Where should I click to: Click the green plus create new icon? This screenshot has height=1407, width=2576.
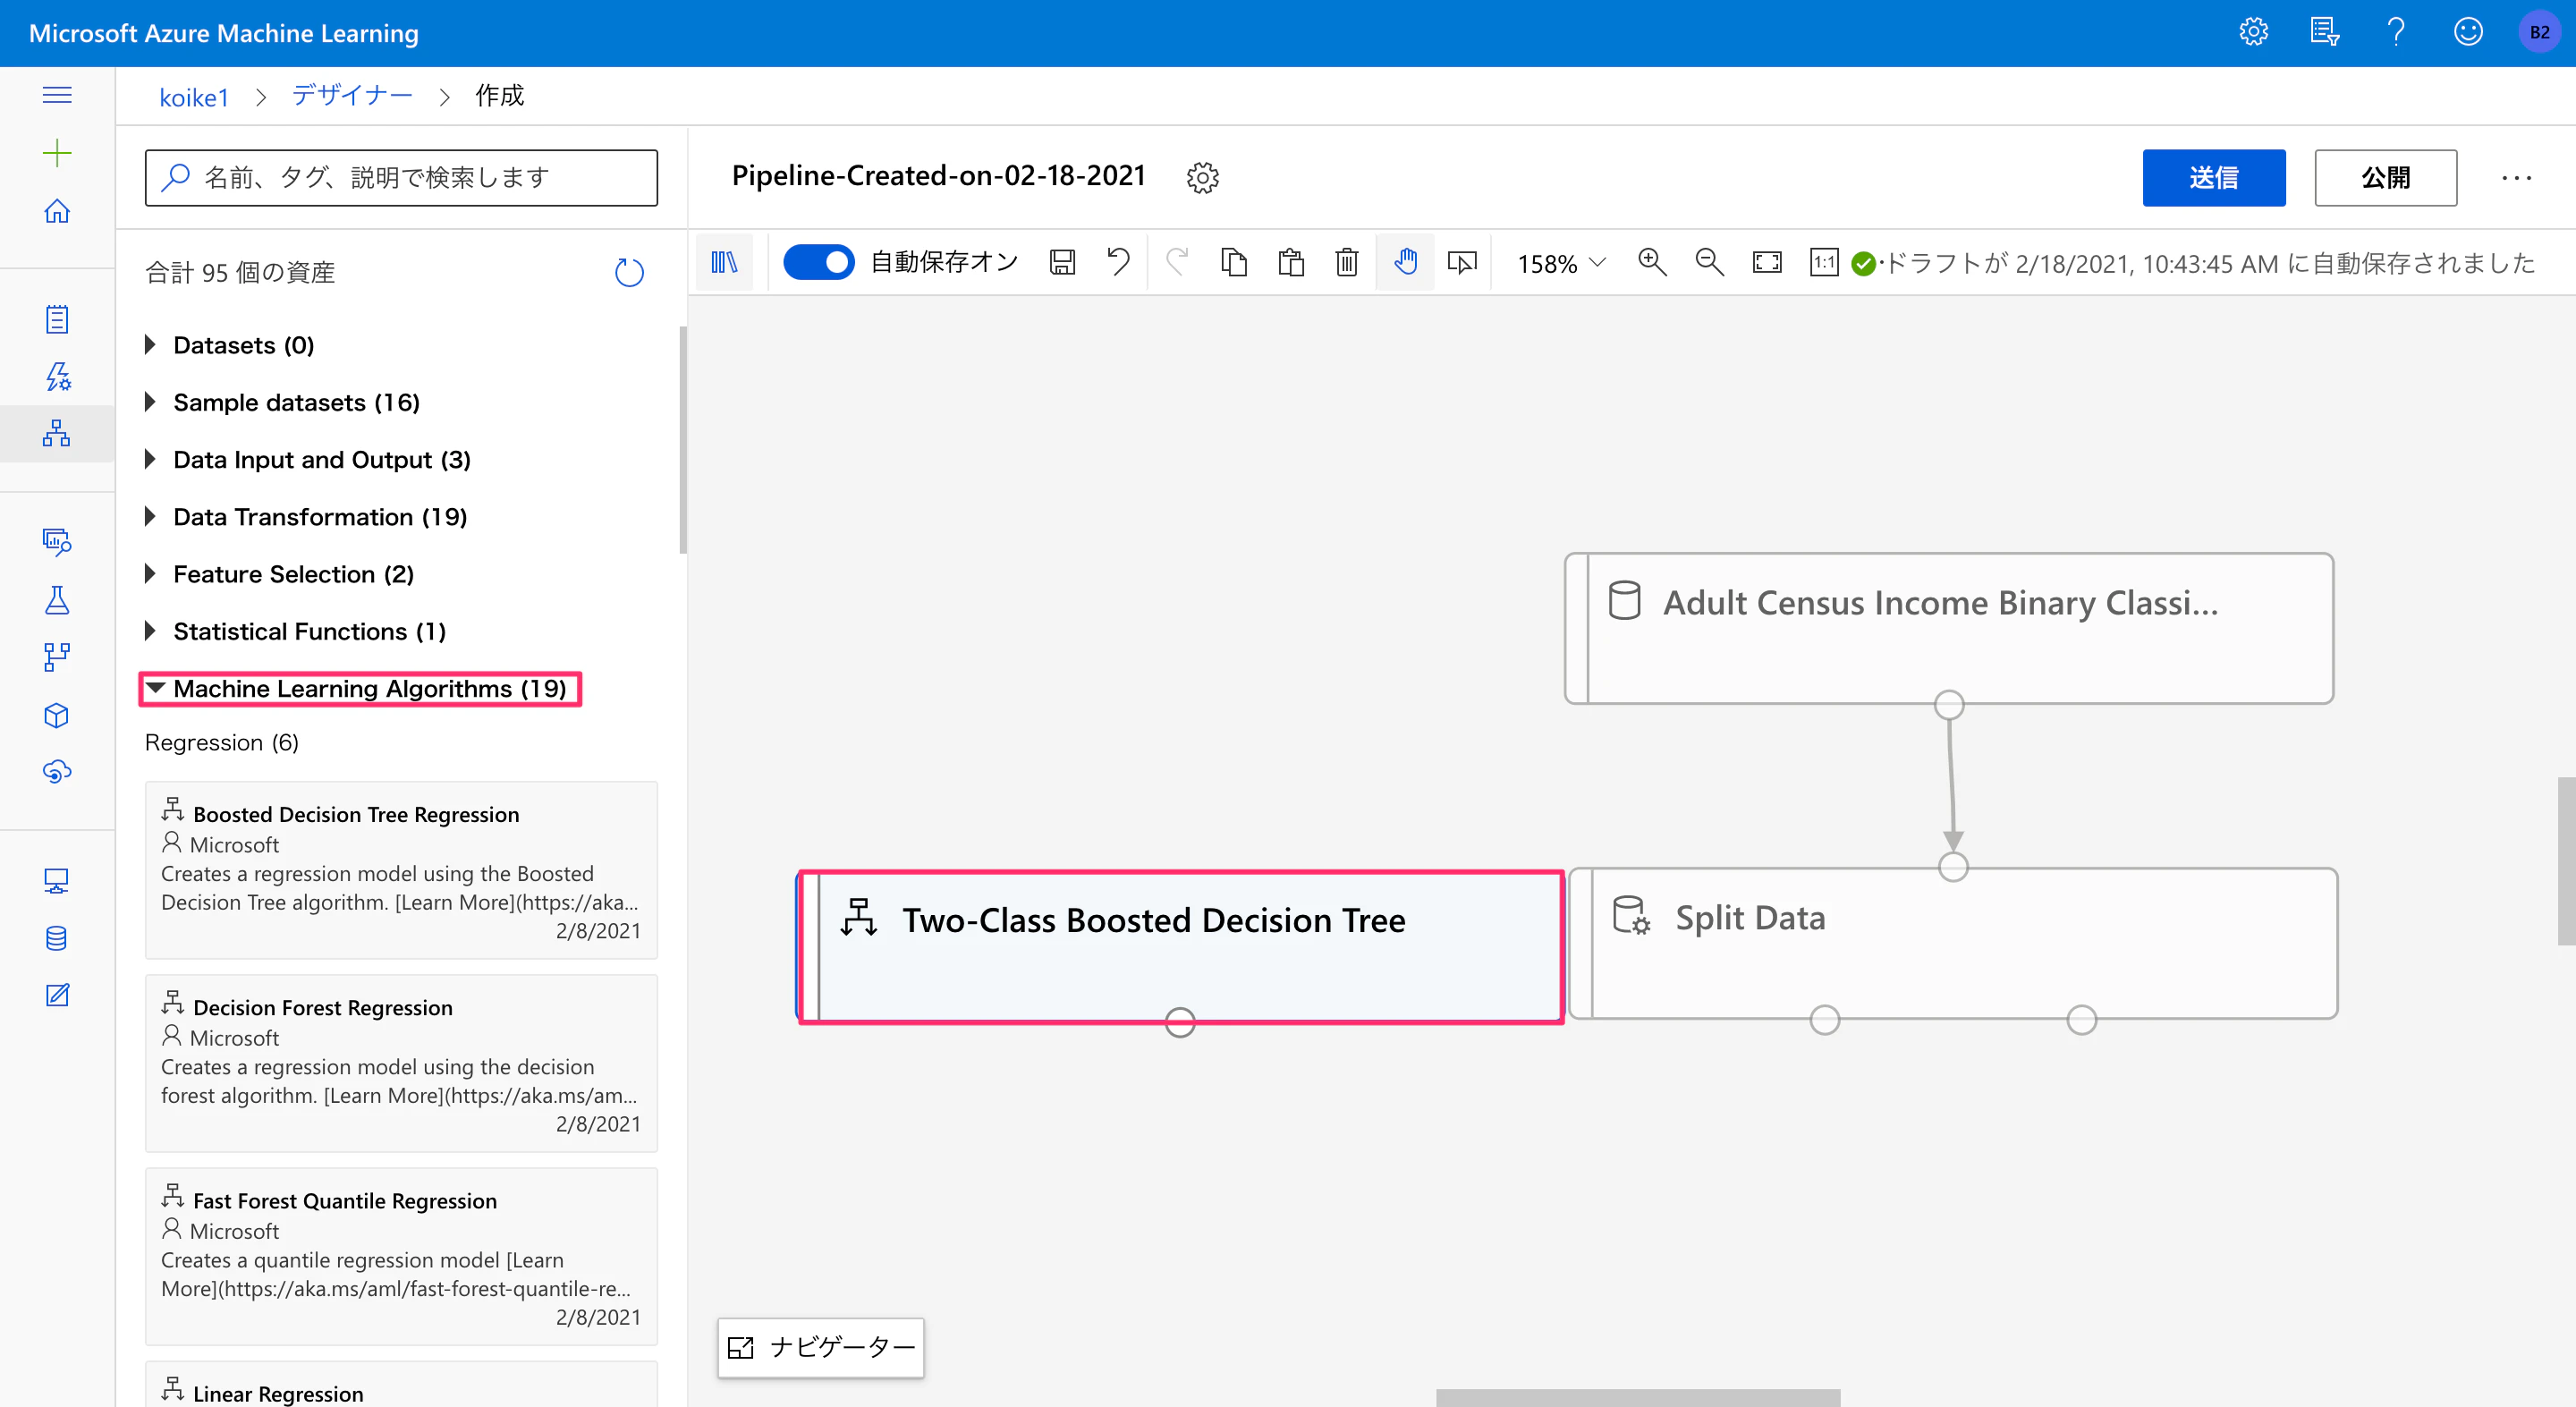pyautogui.click(x=57, y=153)
